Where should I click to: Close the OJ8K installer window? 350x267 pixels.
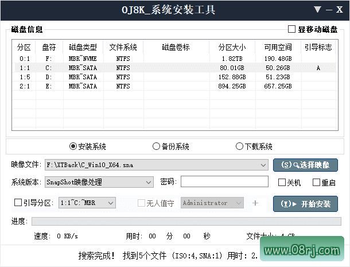point(339,10)
